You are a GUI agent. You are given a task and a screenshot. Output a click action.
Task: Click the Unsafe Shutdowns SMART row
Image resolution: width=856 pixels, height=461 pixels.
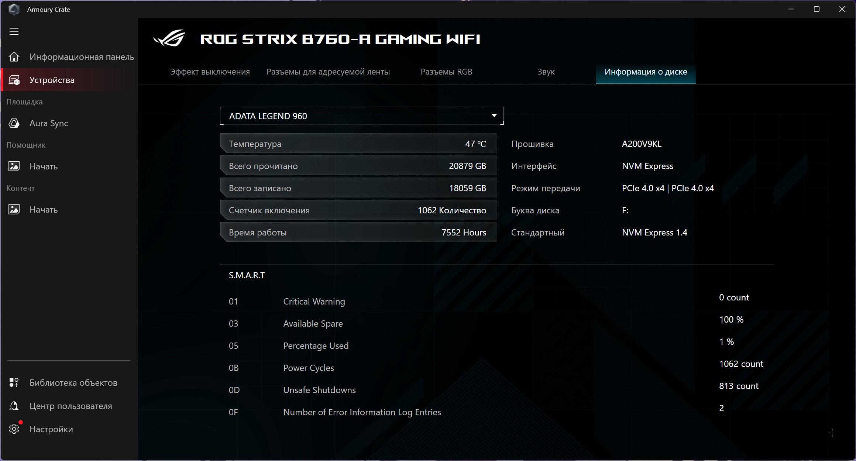(x=496, y=390)
